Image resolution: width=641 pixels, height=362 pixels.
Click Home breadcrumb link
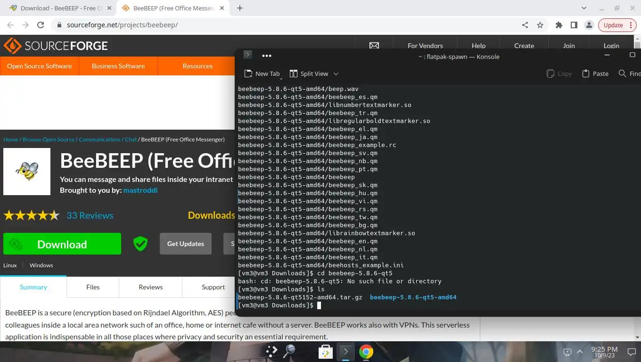pyautogui.click(x=10, y=140)
